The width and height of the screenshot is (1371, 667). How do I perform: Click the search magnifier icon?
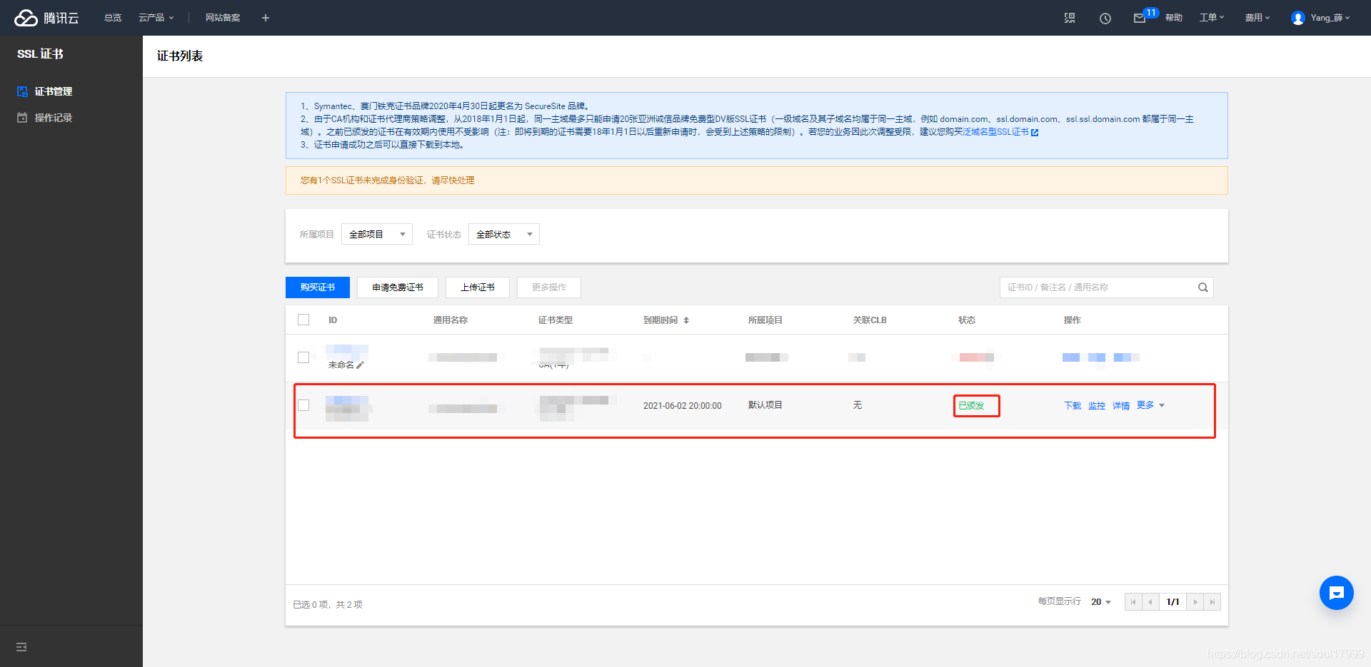coord(1203,287)
